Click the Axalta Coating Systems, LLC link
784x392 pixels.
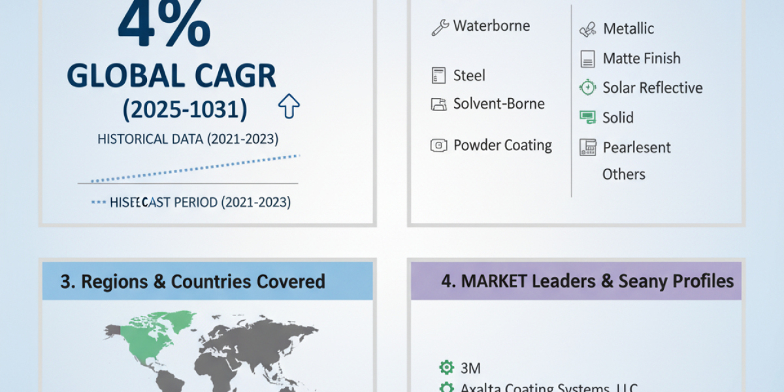tap(547, 387)
